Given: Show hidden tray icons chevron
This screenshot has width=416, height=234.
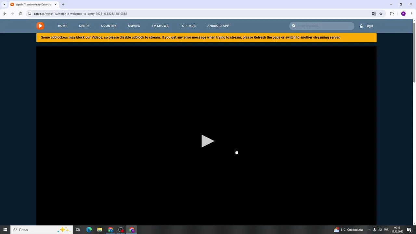Looking at the screenshot, I should point(369,230).
